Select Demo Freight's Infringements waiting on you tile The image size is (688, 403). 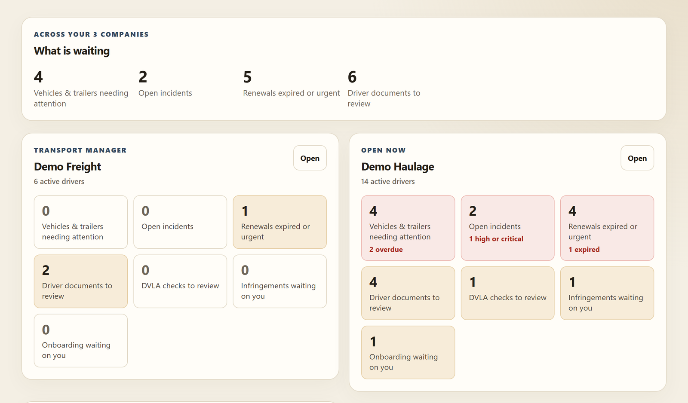[279, 281]
